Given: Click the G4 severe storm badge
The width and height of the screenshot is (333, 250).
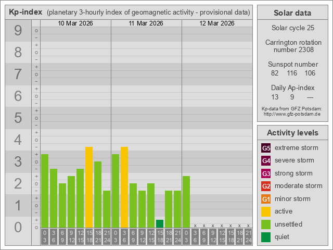Looking at the screenshot, I should pos(266,160).
